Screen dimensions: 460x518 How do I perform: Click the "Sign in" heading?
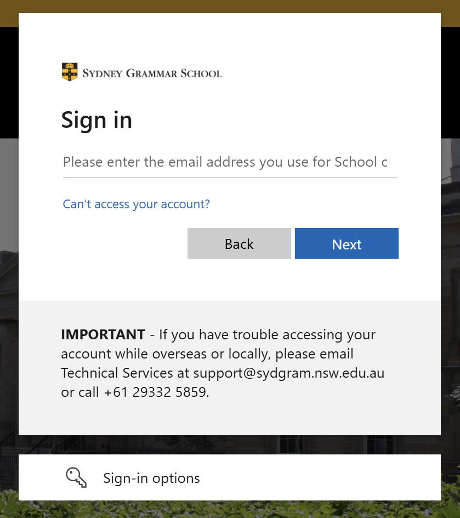click(x=96, y=119)
